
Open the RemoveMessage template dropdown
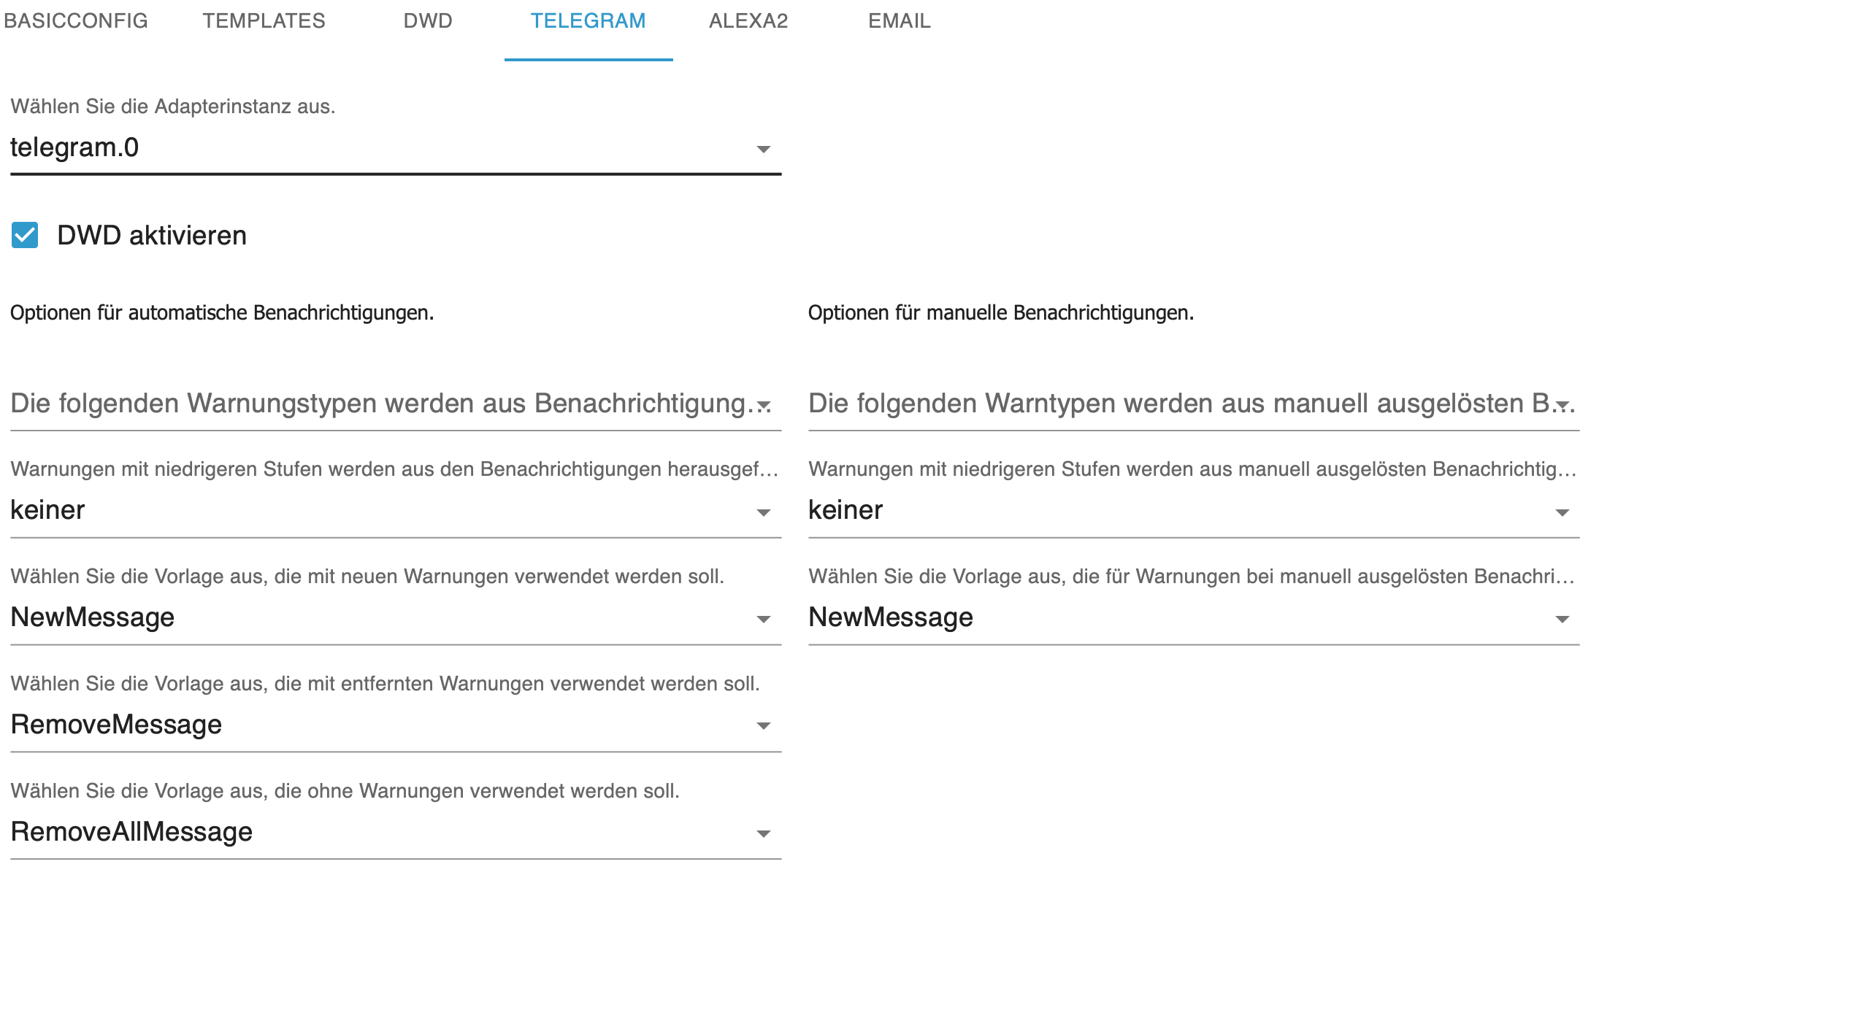(396, 725)
